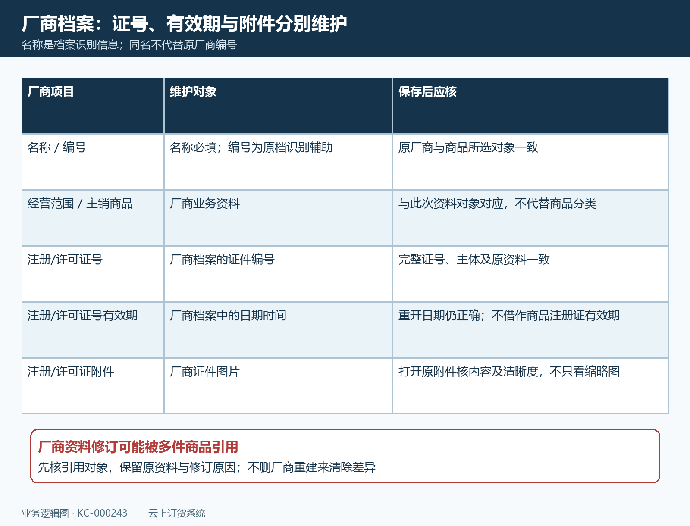Click the 厂商证件图片 cell
Screen dimensions: 690x526
pyautogui.click(x=278, y=386)
